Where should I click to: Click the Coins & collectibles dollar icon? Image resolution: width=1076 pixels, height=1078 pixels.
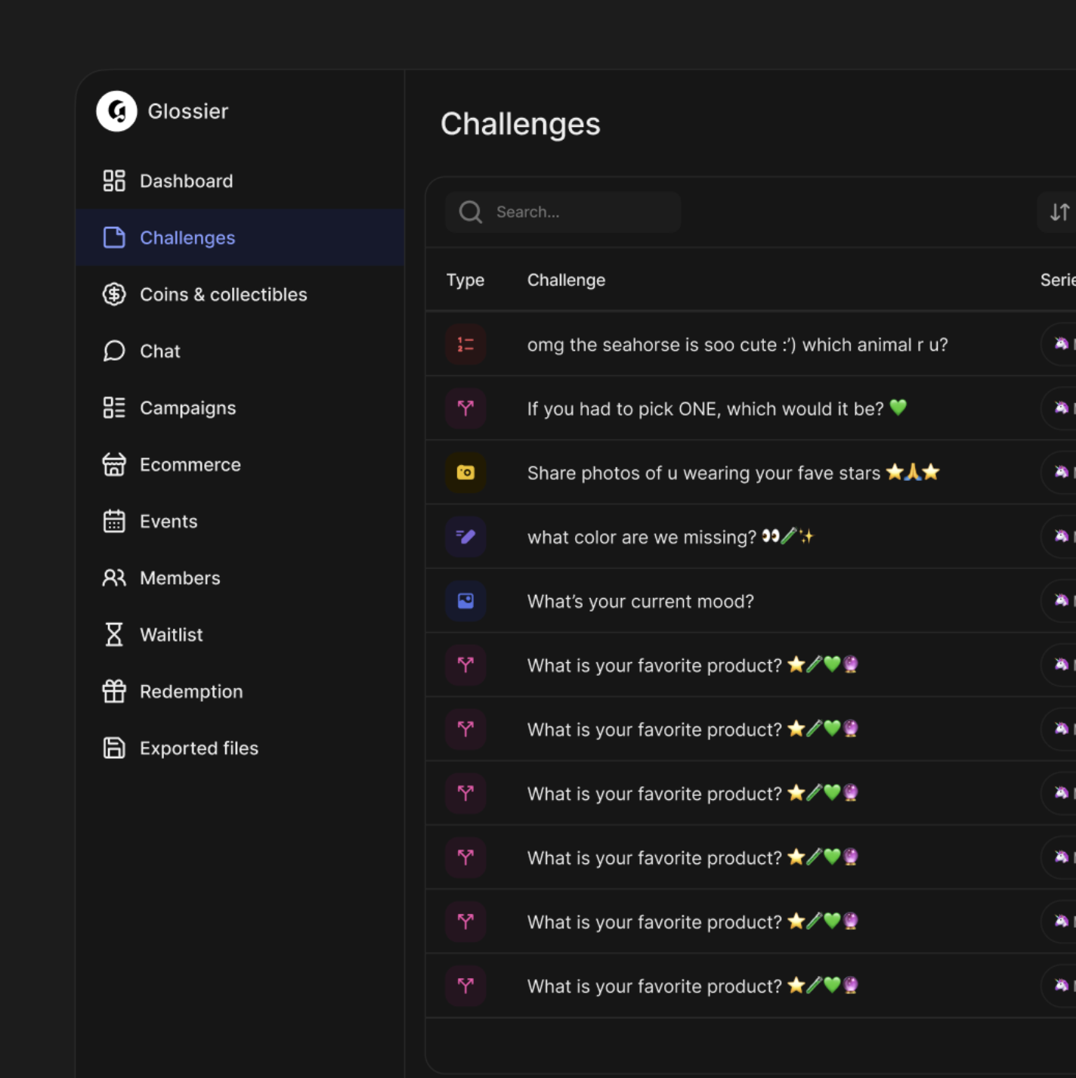[x=114, y=294]
